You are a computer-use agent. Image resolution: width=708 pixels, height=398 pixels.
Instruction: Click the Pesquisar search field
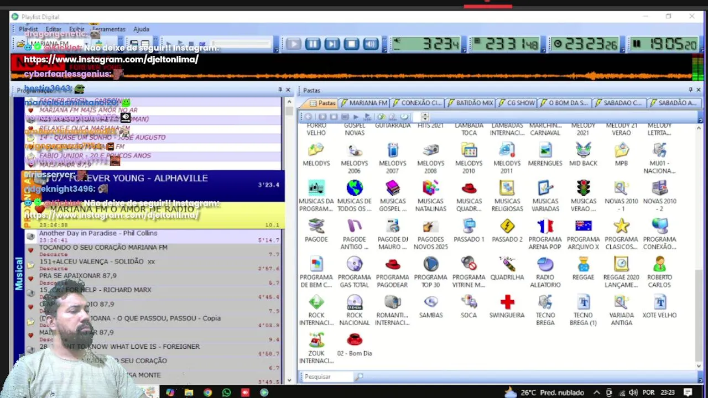(328, 376)
